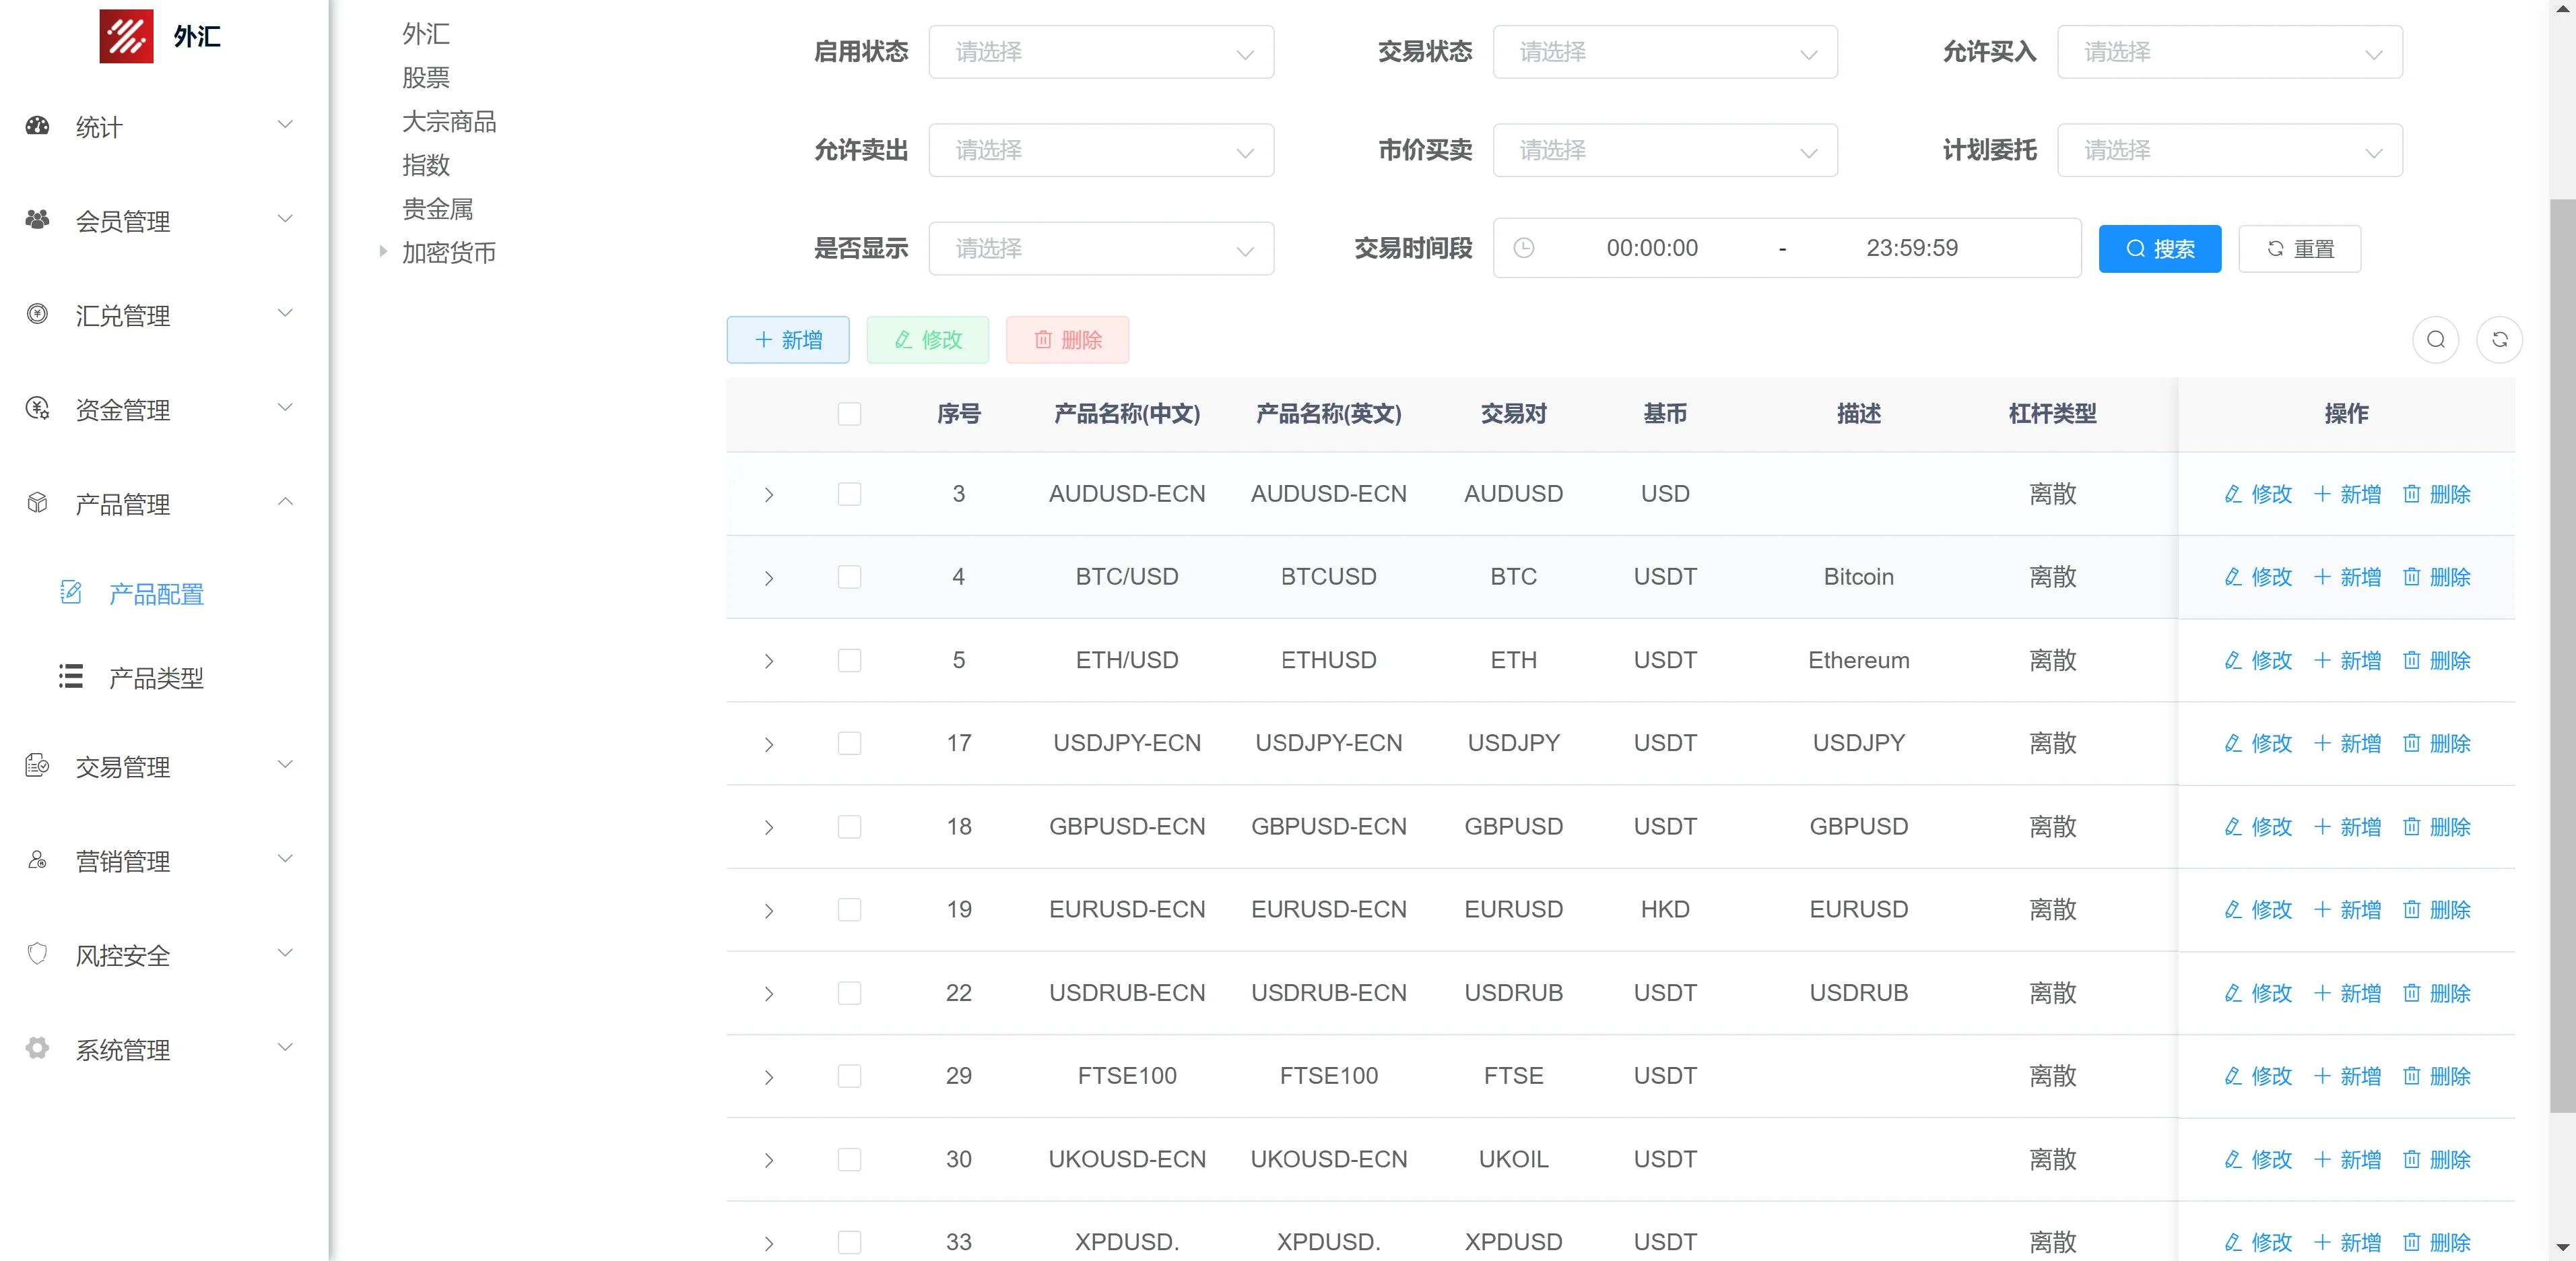Click the clock icon in trading time field
This screenshot has height=1261, width=2576.
click(x=1523, y=248)
